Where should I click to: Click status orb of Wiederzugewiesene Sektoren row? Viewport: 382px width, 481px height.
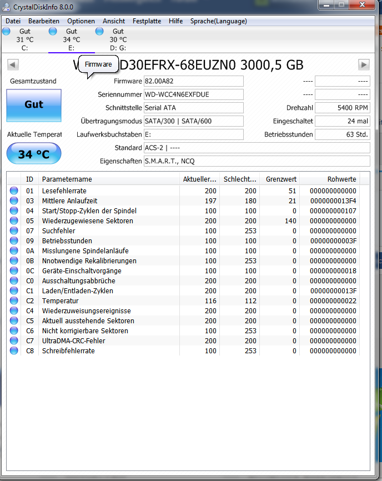tap(14, 221)
